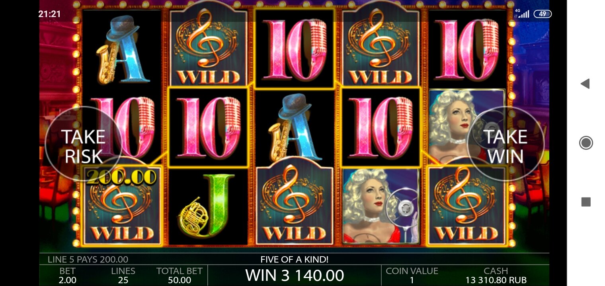Open the BET 2.00 setting
This screenshot has width=605, height=286.
tap(68, 275)
